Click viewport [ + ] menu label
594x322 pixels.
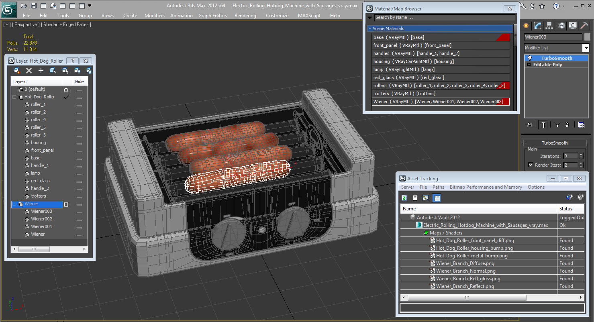[x=6, y=24]
